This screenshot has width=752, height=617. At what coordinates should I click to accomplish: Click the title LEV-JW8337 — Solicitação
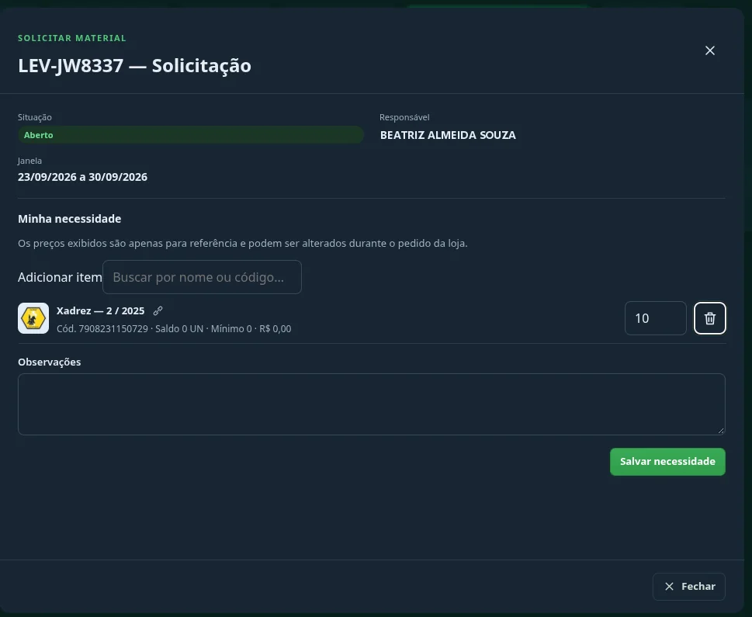(134, 66)
